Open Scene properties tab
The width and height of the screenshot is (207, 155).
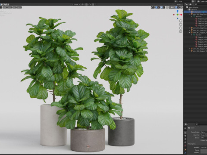pos(185,142)
